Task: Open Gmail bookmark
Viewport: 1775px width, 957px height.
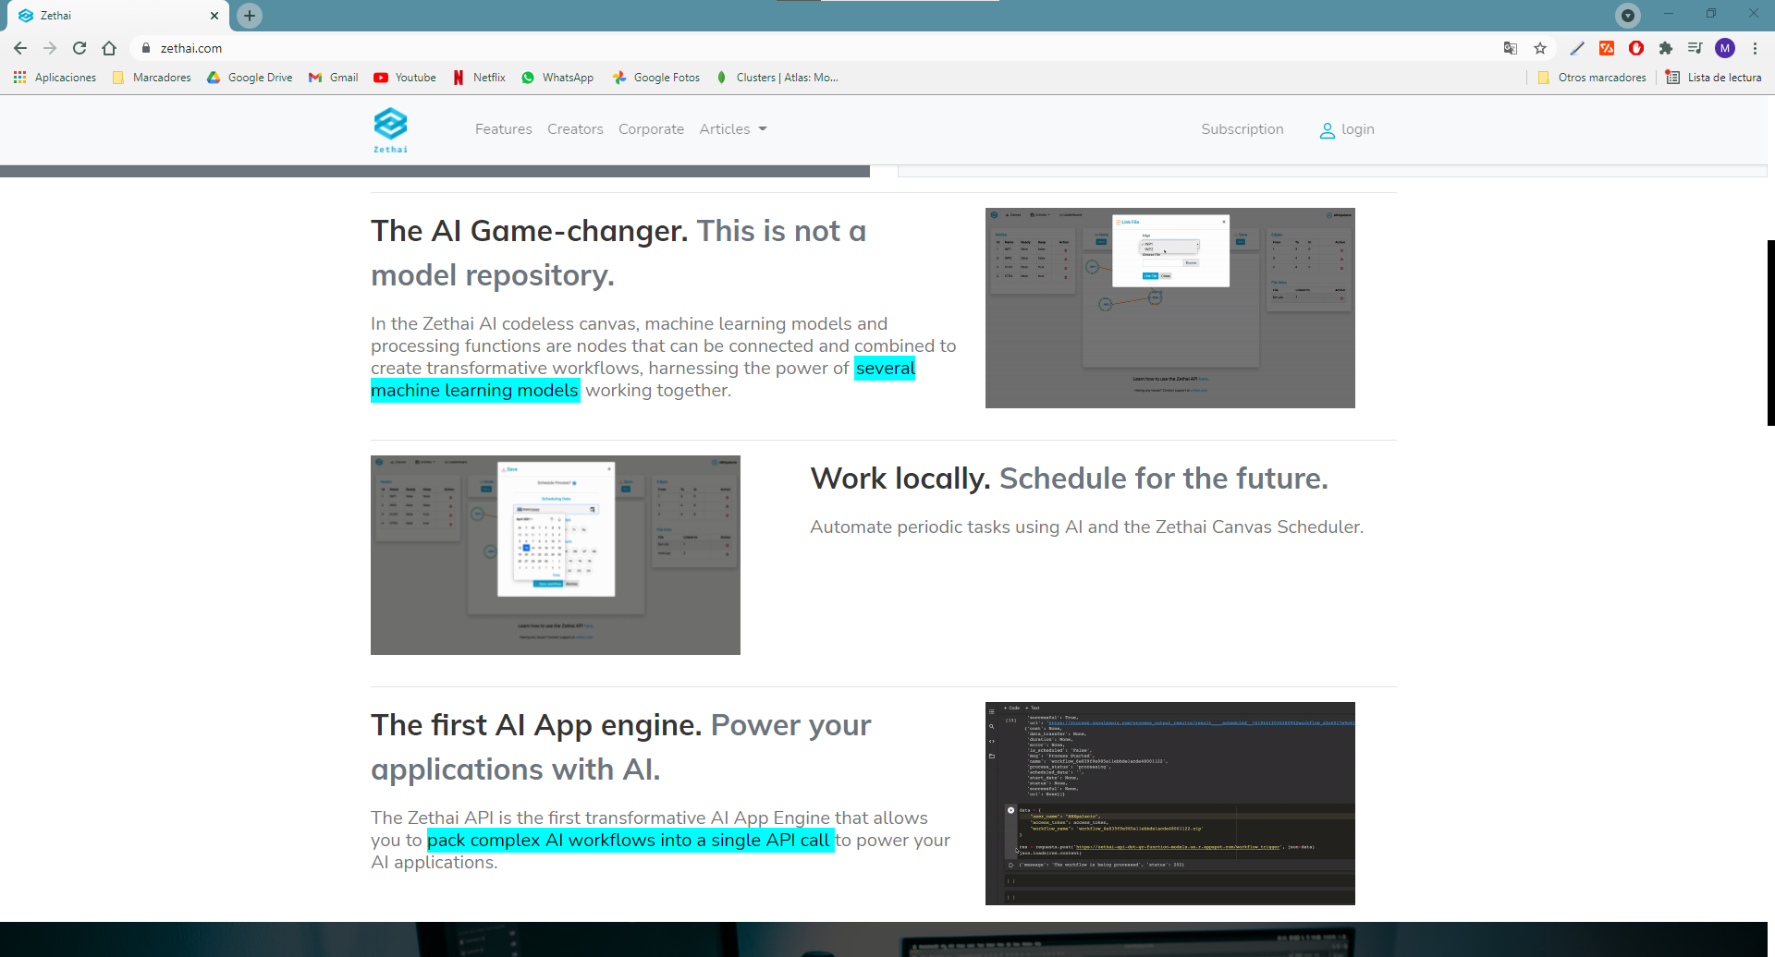Action: point(334,78)
